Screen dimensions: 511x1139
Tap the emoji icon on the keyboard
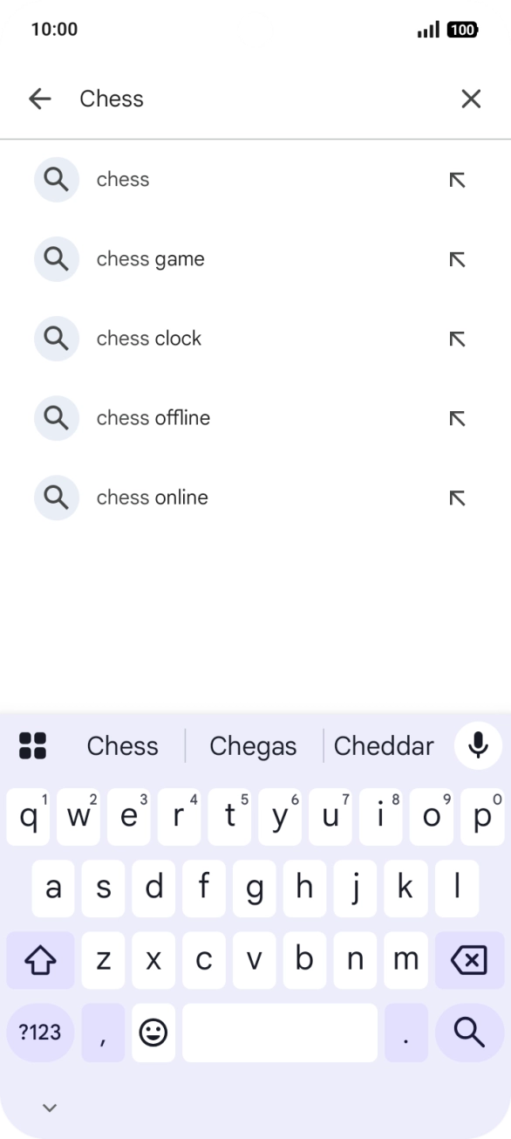tap(153, 1033)
